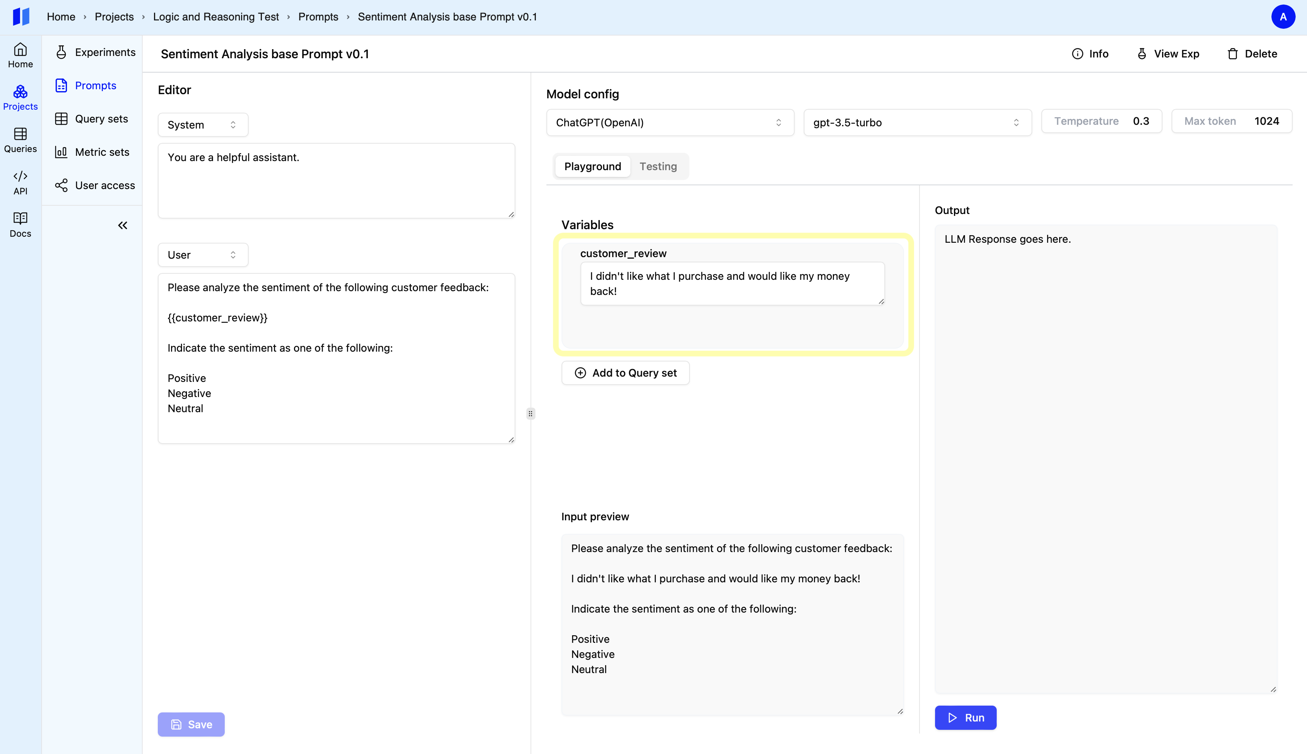Click the Temperature value field
This screenshot has width=1307, height=754.
tap(1141, 121)
